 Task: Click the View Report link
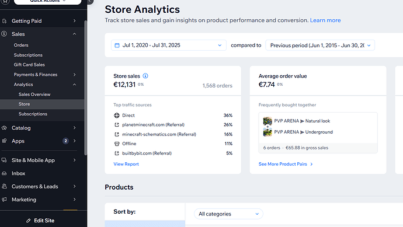tap(126, 164)
